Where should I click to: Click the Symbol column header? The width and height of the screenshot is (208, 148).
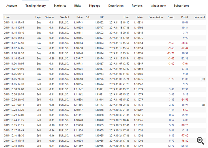click(x=65, y=17)
